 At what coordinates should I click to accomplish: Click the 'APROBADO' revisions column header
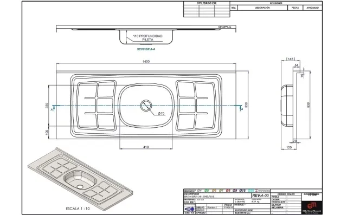[x=312, y=8]
